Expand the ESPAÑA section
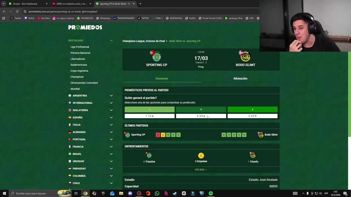The height and width of the screenshot is (197, 351). 111,117
